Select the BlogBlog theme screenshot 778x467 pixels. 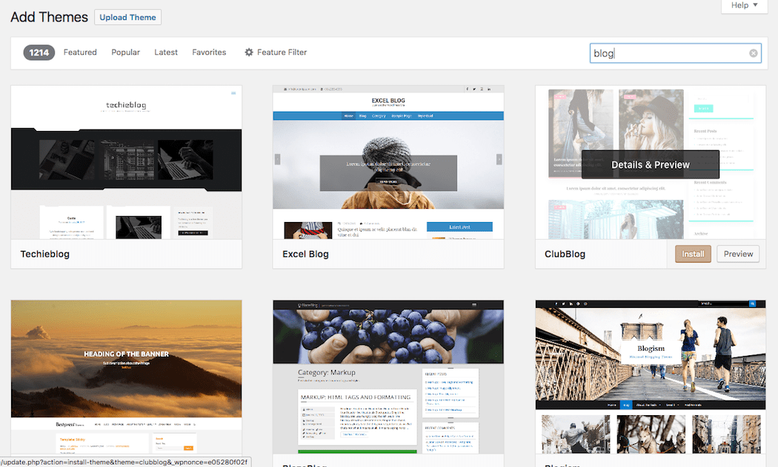click(388, 370)
